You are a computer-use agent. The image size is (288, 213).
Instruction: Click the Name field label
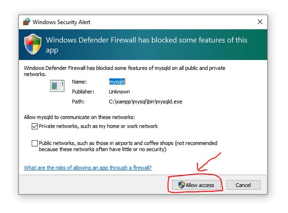click(x=79, y=82)
